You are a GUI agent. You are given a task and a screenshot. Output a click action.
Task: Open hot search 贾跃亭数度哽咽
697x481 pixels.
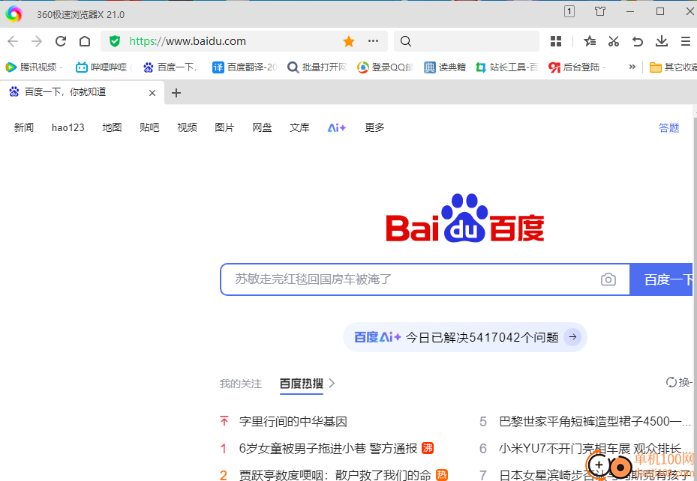pyautogui.click(x=335, y=475)
